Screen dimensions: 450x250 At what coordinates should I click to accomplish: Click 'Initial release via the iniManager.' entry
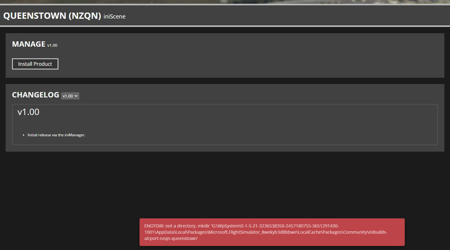point(57,135)
